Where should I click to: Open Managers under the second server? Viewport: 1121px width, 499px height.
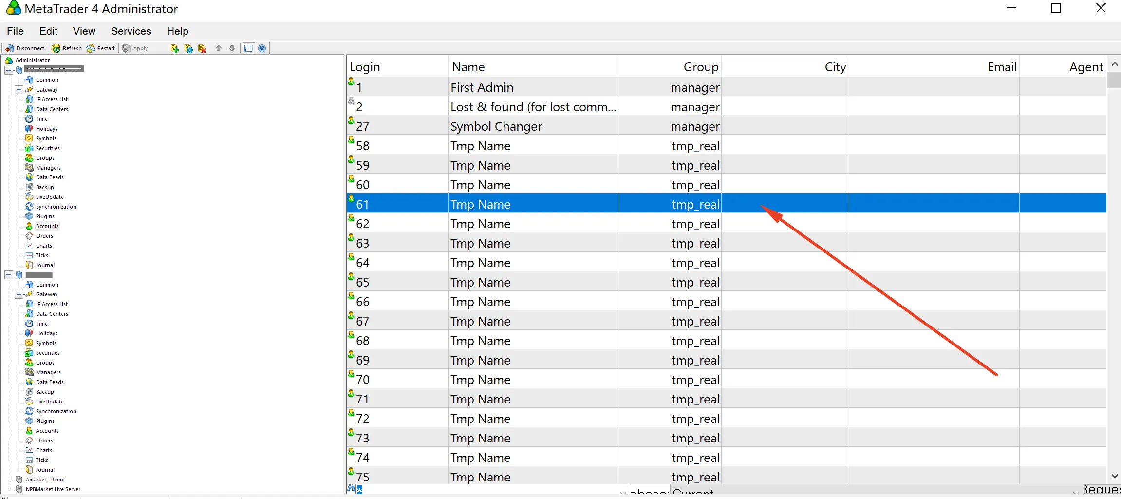click(48, 372)
